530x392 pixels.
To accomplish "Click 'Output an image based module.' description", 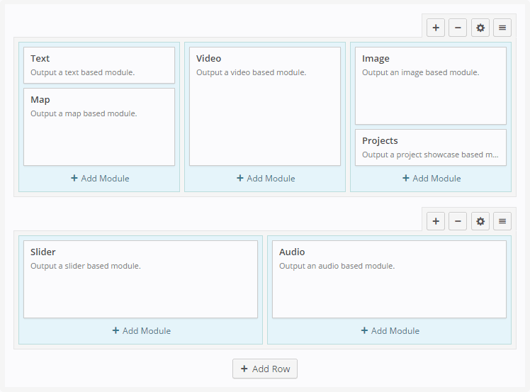I will [x=420, y=72].
